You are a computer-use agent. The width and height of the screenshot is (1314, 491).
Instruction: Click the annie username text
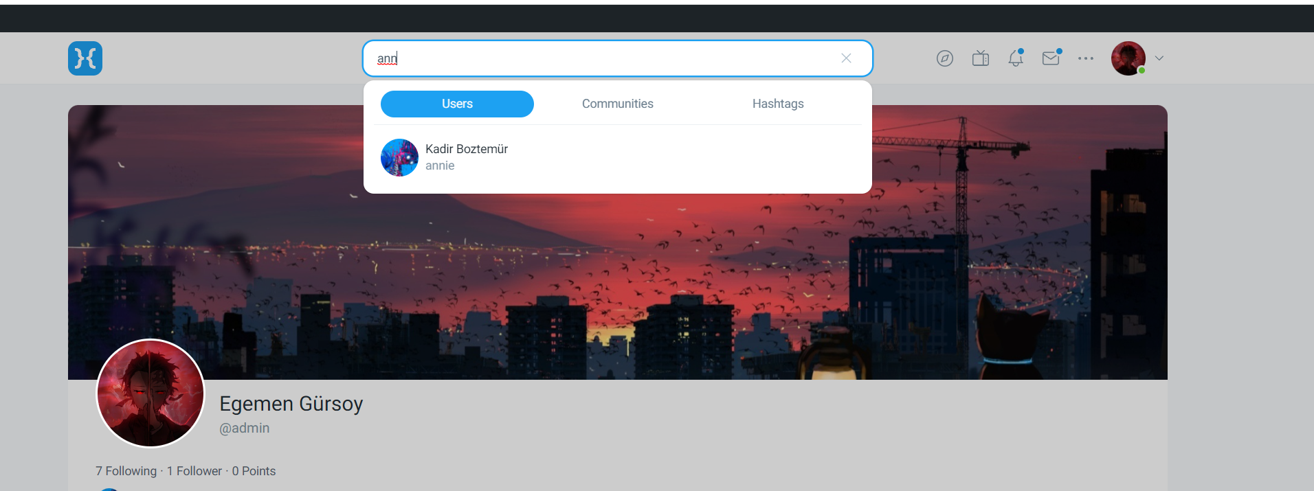pyautogui.click(x=440, y=165)
